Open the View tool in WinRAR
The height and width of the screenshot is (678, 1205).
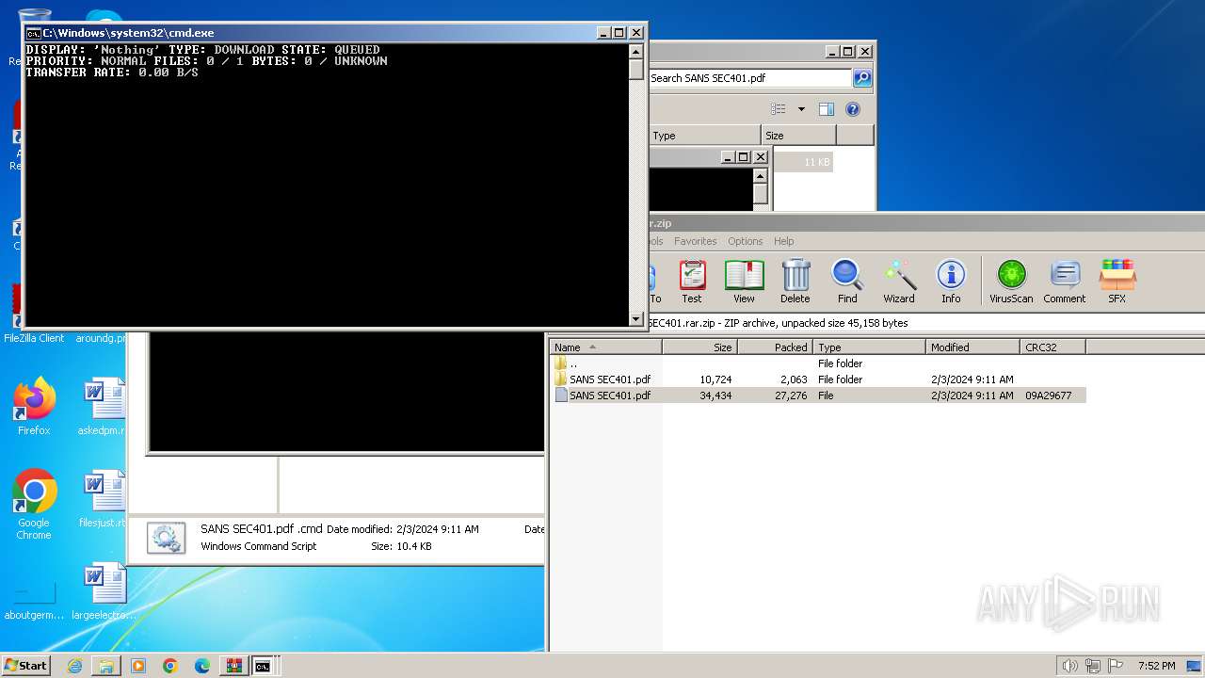click(744, 282)
